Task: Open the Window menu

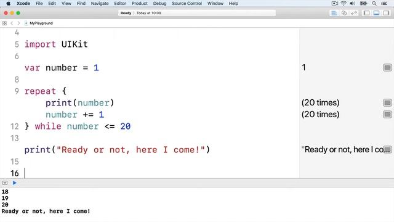Action: [x=215, y=4]
